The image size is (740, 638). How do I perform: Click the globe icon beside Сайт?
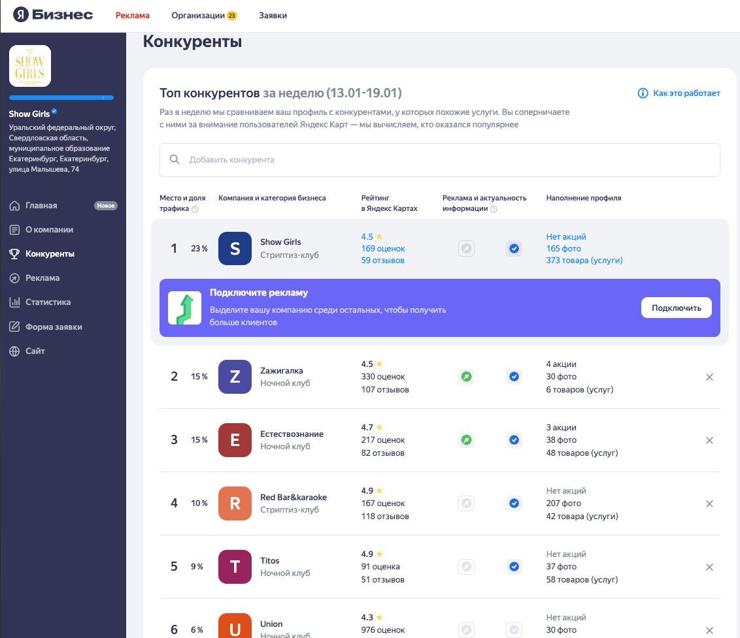pos(14,351)
